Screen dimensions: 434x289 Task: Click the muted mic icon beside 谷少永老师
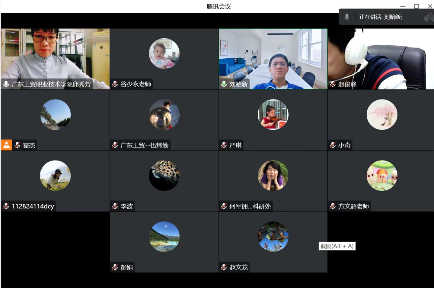[x=115, y=84]
